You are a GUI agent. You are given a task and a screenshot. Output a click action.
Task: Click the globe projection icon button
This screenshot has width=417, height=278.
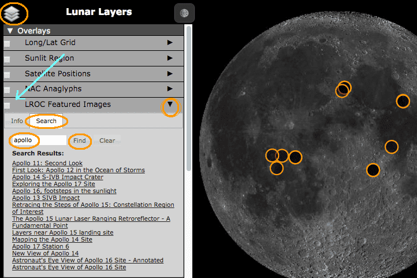click(x=184, y=13)
